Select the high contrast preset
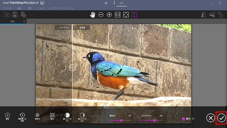 point(67,116)
